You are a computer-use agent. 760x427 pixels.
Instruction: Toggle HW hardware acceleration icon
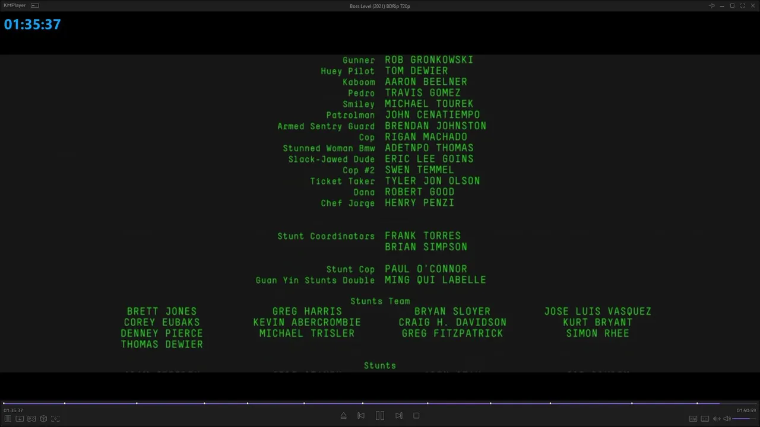pyautogui.click(x=693, y=419)
